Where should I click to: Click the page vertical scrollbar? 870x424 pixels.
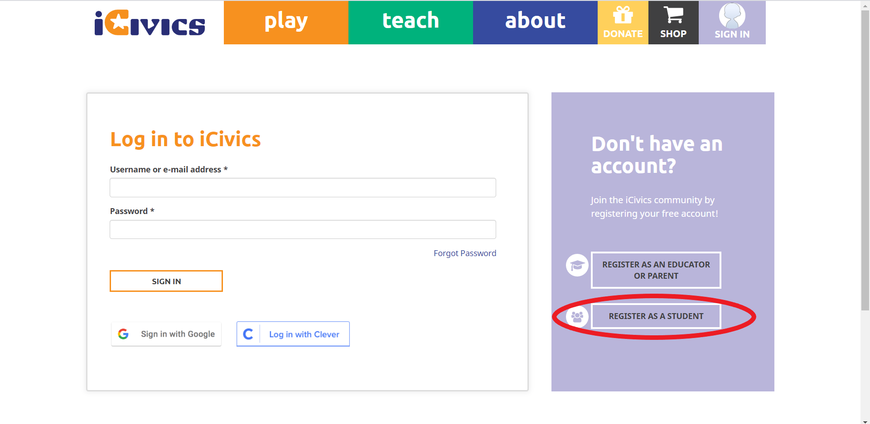865,161
